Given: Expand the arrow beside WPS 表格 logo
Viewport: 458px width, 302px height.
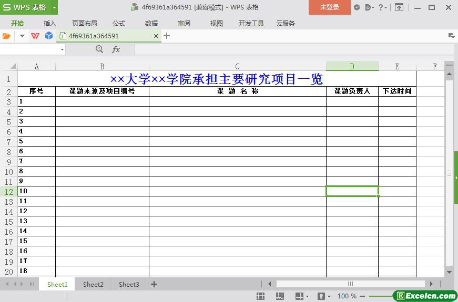Looking at the screenshot, I should 54,7.
